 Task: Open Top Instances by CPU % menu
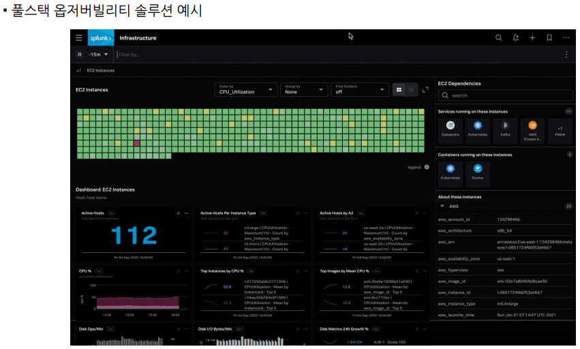305,271
